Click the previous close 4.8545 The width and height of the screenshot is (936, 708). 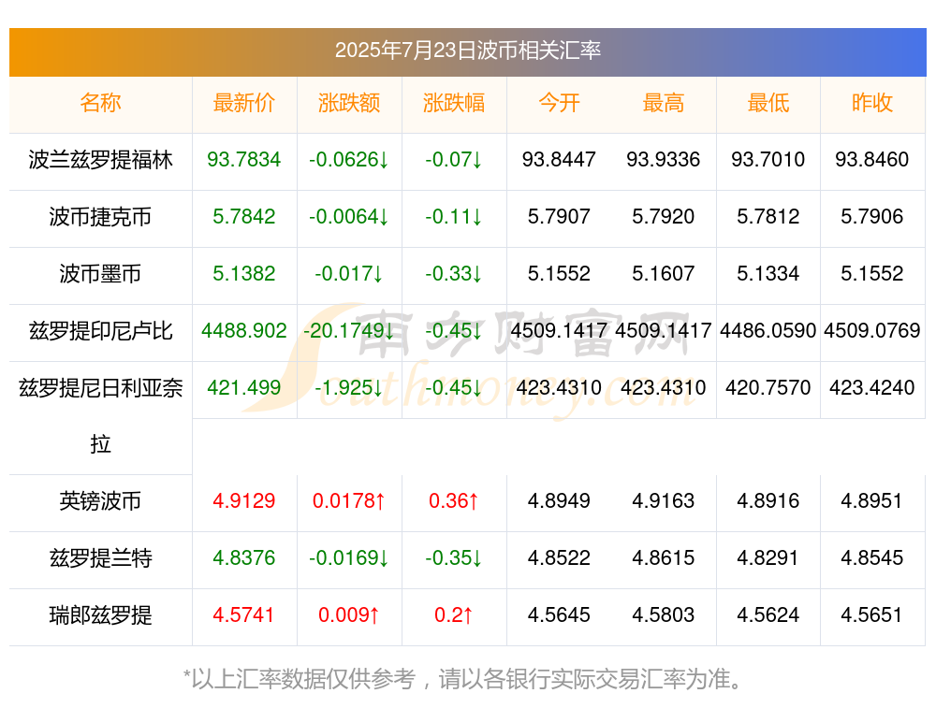pyautogui.click(x=872, y=558)
